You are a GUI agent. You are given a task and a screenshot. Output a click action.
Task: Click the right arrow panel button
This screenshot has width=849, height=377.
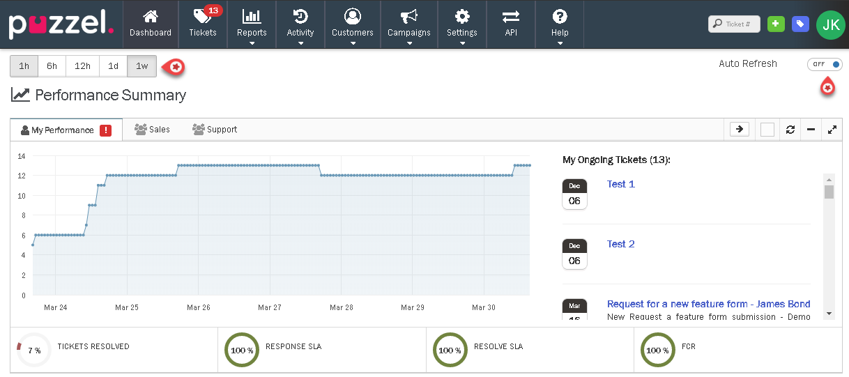[x=740, y=129]
